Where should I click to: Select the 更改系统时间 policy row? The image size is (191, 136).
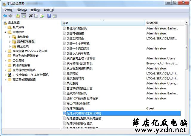click(121, 78)
